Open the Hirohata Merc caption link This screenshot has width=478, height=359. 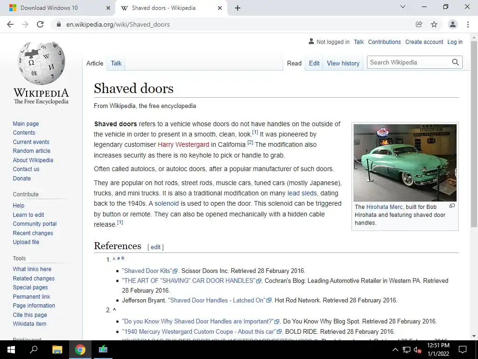[384, 207]
